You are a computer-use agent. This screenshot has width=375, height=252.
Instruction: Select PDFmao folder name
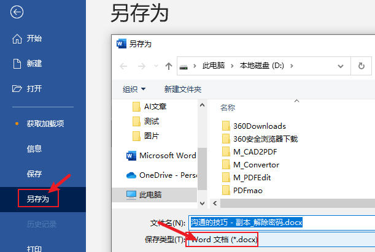tap(248, 190)
